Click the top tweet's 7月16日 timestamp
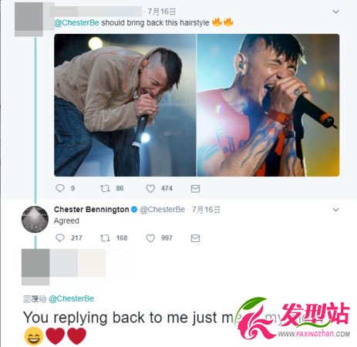 click(162, 12)
